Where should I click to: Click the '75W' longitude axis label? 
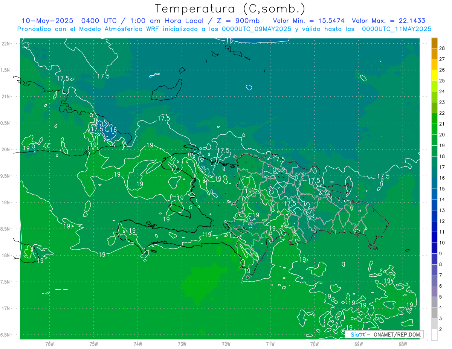coord(93,344)
